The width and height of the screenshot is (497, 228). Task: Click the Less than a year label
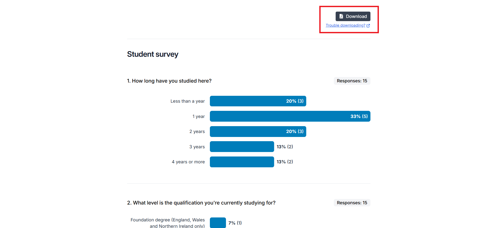pos(187,101)
